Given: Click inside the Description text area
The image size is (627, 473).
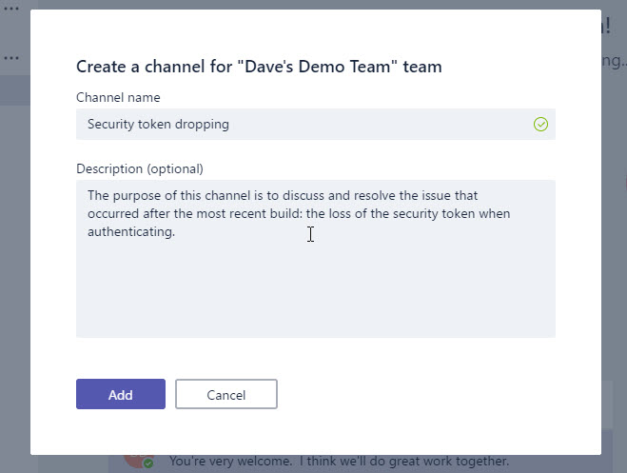Looking at the screenshot, I should point(316,259).
